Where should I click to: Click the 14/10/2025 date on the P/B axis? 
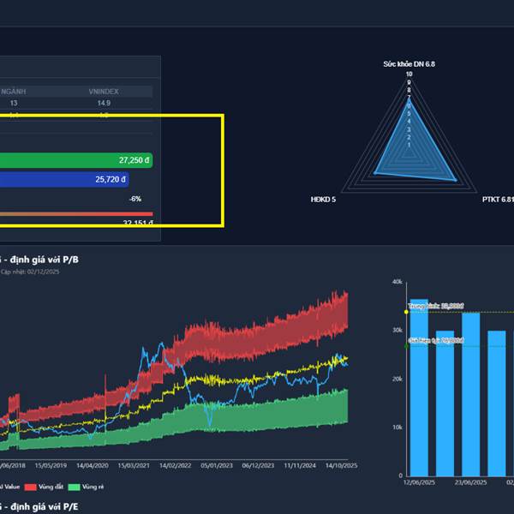[341, 465]
